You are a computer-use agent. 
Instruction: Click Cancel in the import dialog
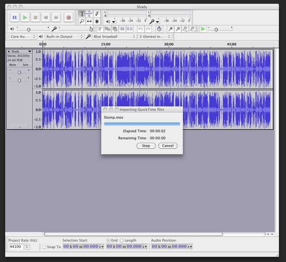[168, 146]
